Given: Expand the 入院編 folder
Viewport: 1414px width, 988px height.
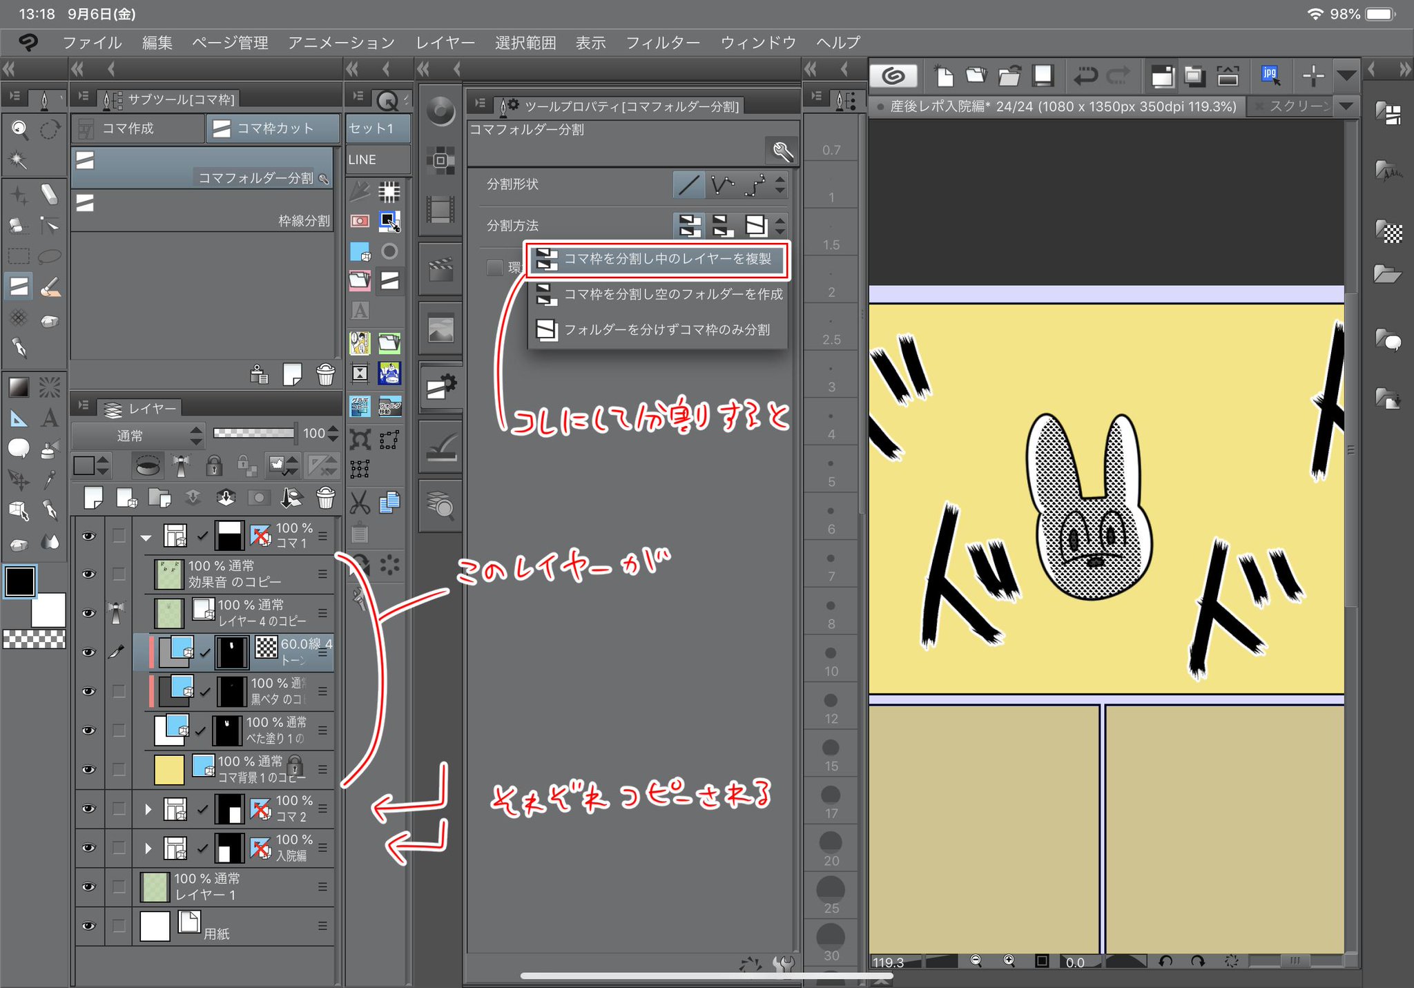Looking at the screenshot, I should coord(148,848).
